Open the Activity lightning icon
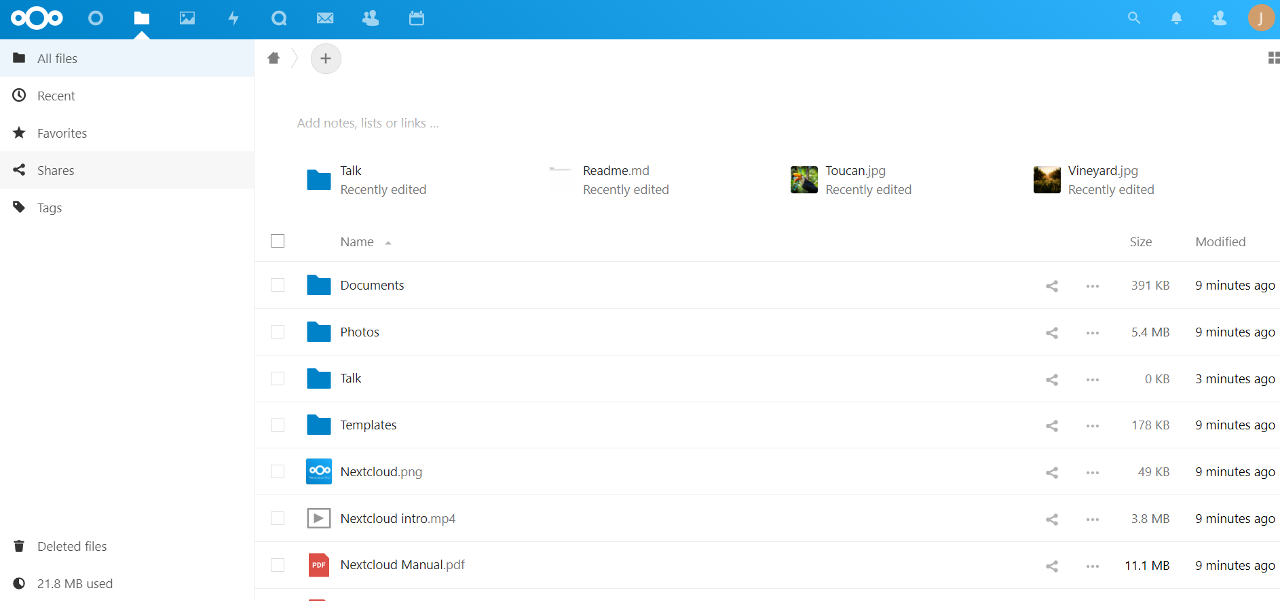This screenshot has height=601, width=1280. 233,18
